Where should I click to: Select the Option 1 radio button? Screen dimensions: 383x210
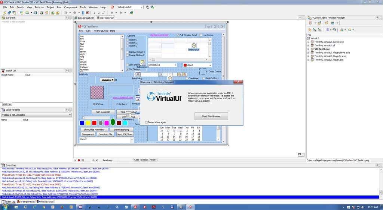[x=127, y=39]
